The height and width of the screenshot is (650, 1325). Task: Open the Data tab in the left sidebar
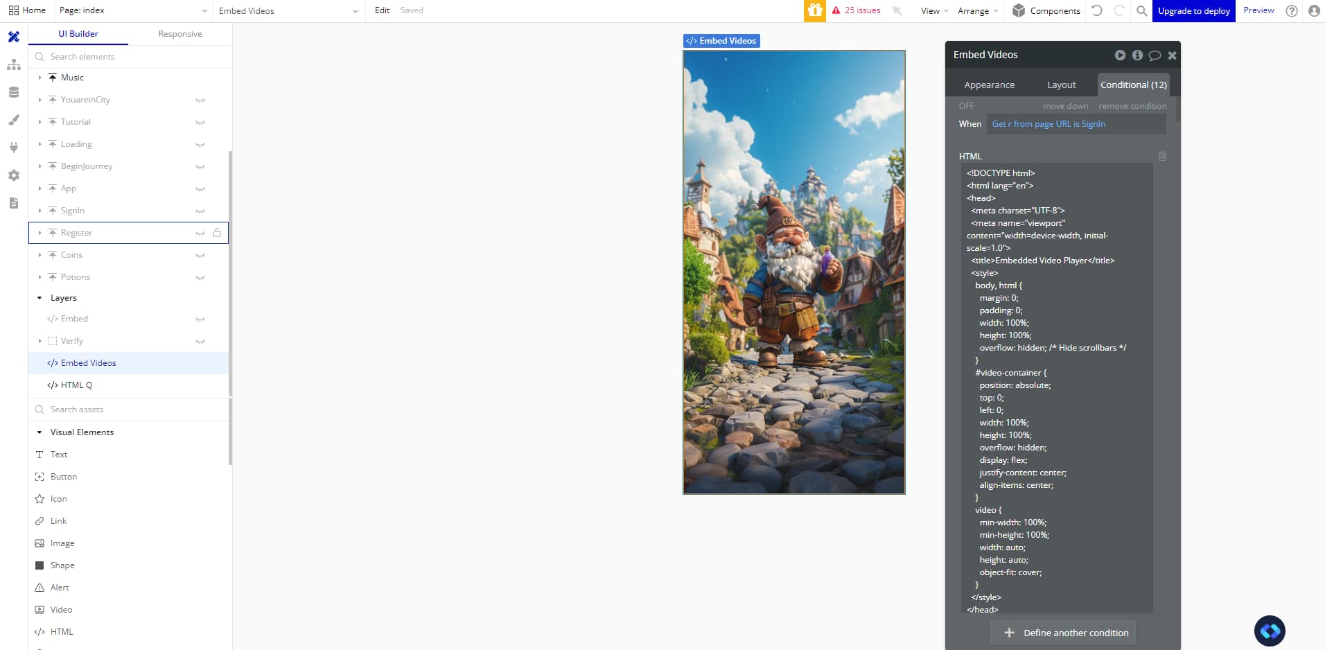tap(13, 91)
